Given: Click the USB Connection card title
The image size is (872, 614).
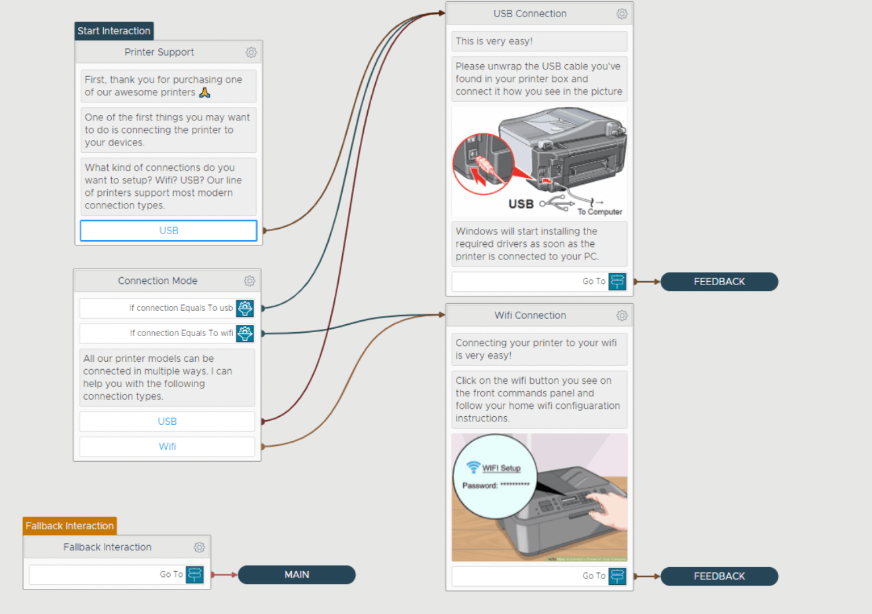Looking at the screenshot, I should coord(530,14).
